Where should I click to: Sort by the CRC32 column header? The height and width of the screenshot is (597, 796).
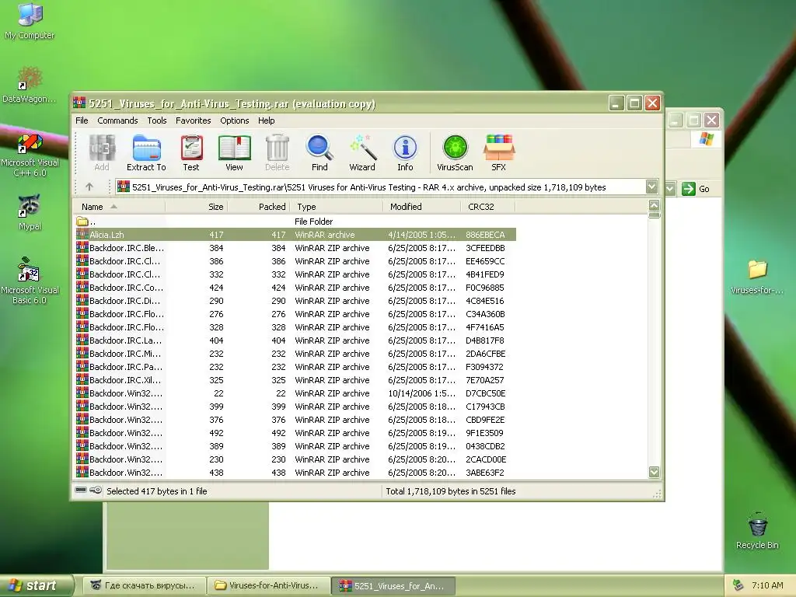click(488, 207)
